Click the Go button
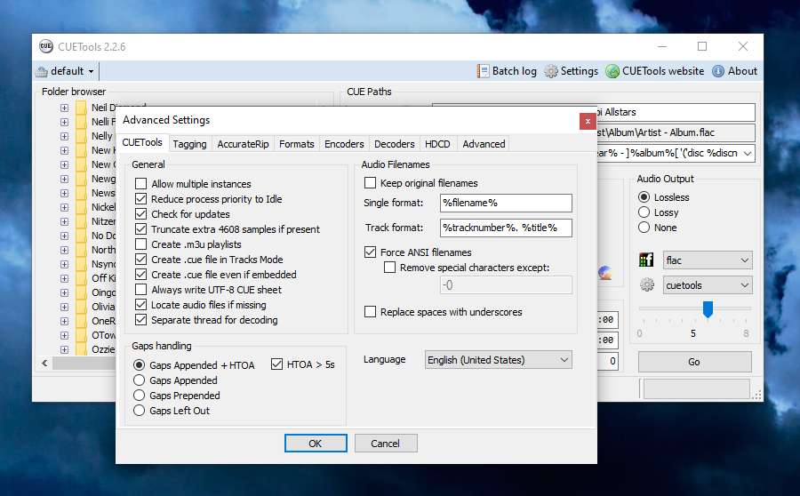800x496 pixels. [694, 362]
